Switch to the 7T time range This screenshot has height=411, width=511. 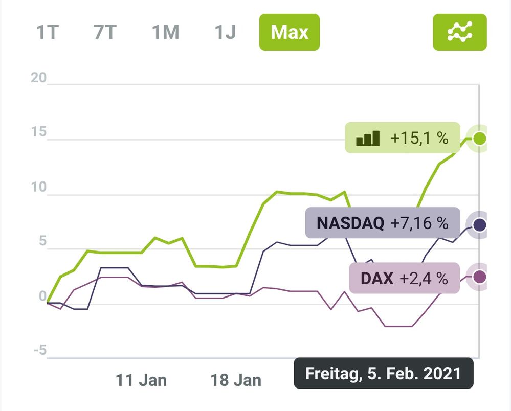[x=105, y=33]
